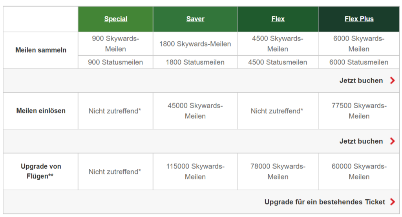Open the Saver fare header link
Image resolution: width=402 pixels, height=217 pixels.
[195, 19]
